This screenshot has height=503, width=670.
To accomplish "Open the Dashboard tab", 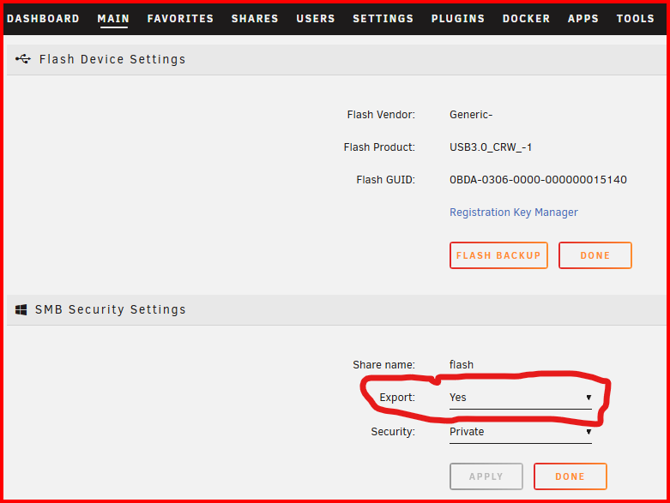I will pos(43,19).
